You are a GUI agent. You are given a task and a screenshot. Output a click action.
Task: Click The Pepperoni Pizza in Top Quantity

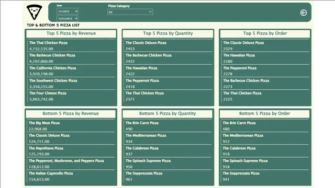tap(142, 80)
